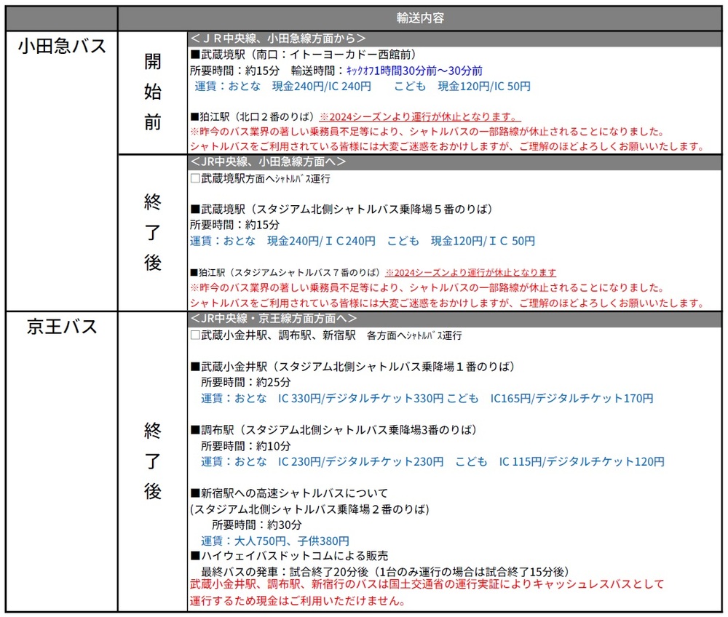Click the bullet before 武蔵境駅（スタジアム北側シャトルバス乗降場５番
The height and width of the screenshot is (617, 728).
tap(194, 209)
